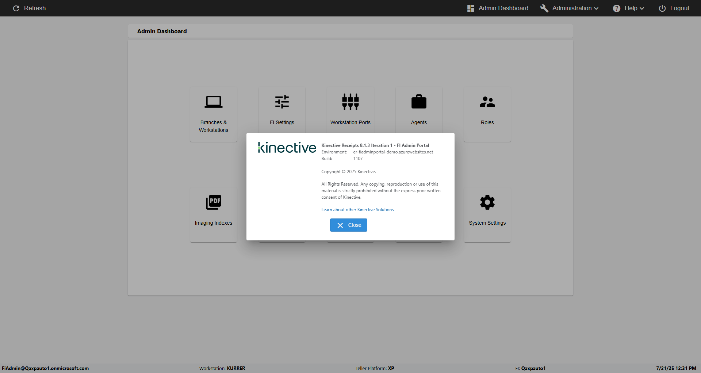The width and height of the screenshot is (701, 373).
Task: Open System Settings gear icon
Action: (487, 202)
